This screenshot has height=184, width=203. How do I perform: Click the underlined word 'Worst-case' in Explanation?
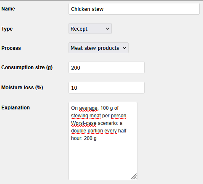click(84, 123)
